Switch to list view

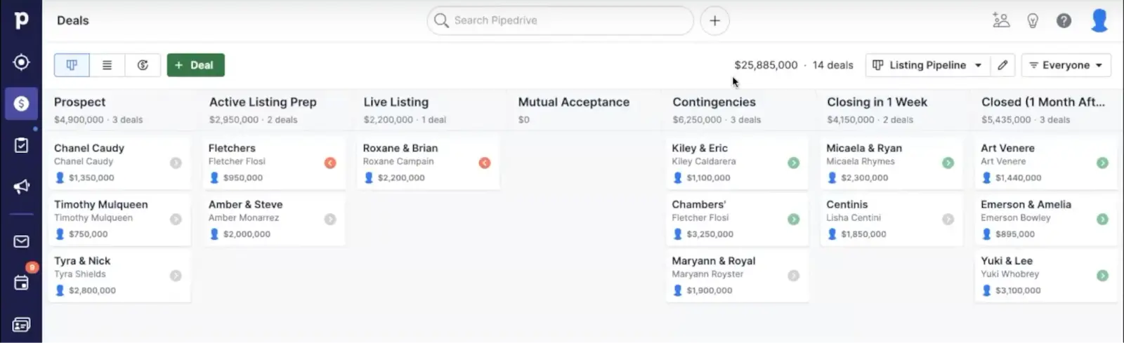[107, 65]
